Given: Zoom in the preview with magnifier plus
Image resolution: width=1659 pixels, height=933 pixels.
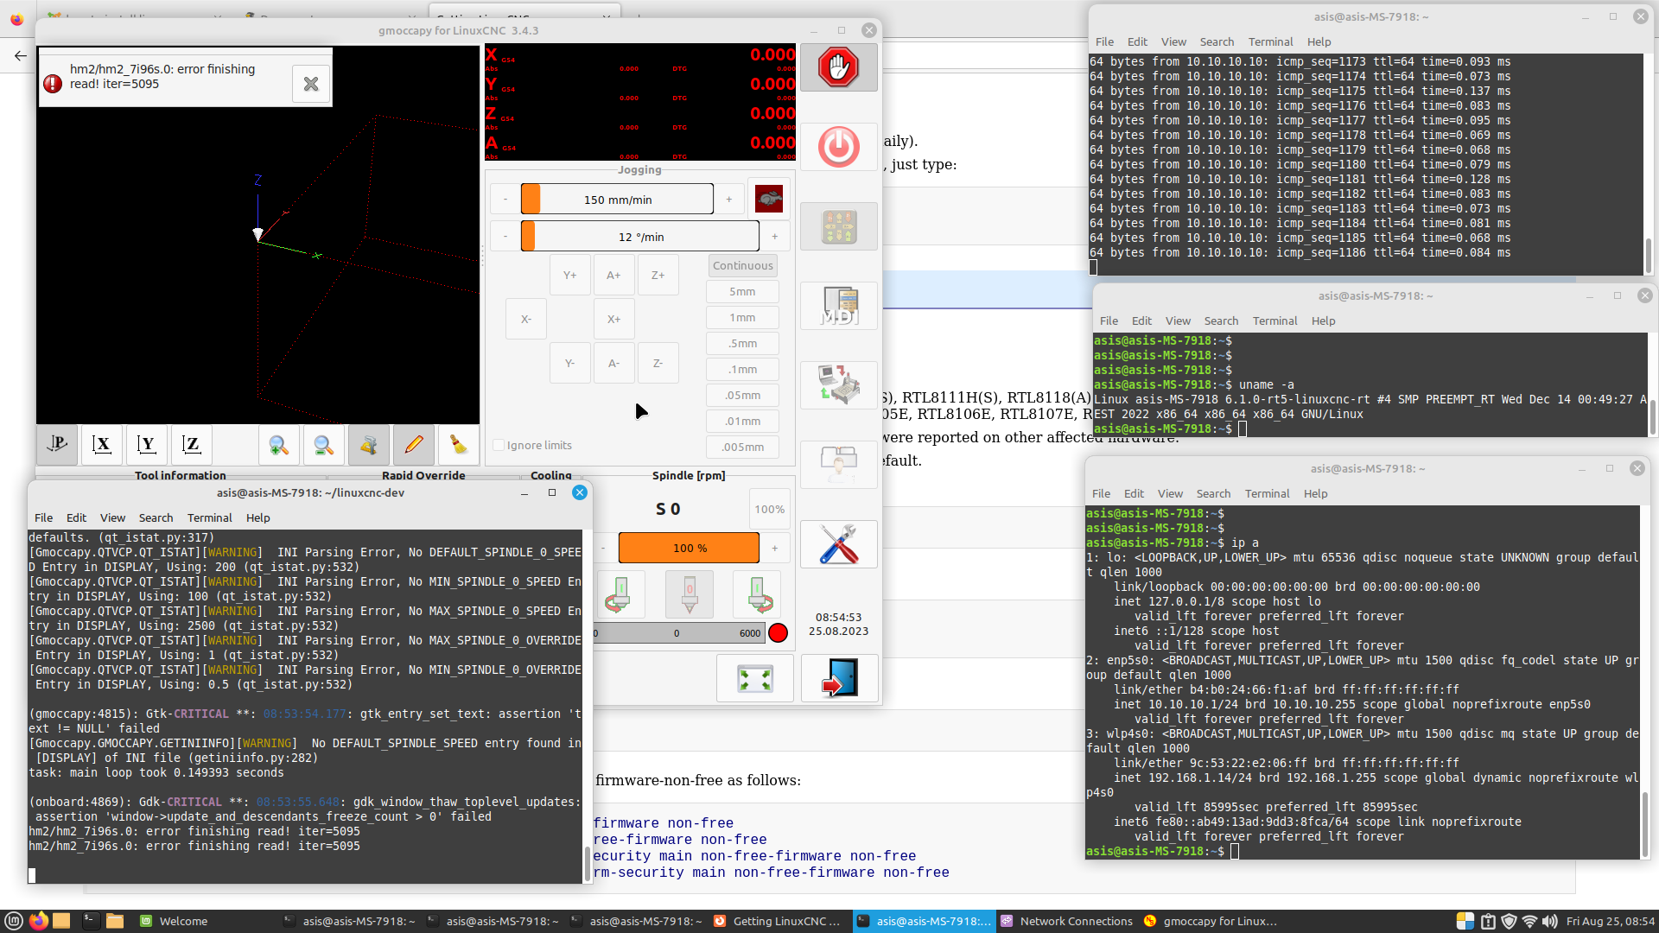Looking at the screenshot, I should tap(278, 445).
